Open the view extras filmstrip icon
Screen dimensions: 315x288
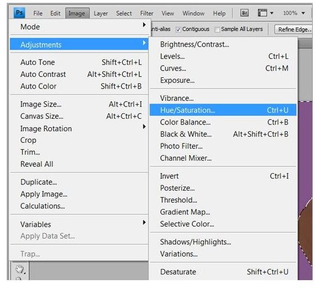point(262,13)
